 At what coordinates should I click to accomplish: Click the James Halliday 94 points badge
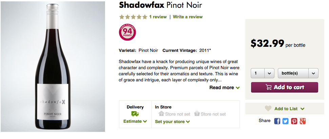click(x=127, y=32)
